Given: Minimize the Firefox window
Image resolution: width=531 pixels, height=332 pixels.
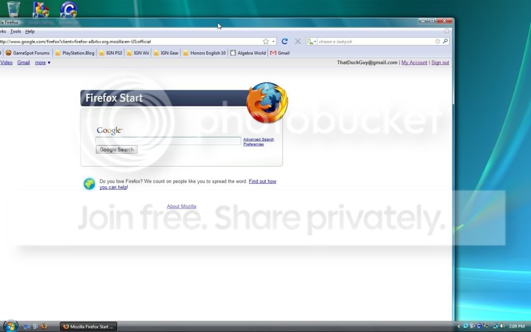Looking at the screenshot, I should click(423, 21).
